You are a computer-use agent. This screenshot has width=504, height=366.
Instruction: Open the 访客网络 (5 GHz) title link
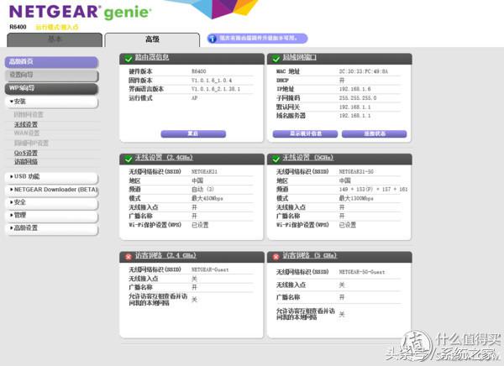point(309,255)
